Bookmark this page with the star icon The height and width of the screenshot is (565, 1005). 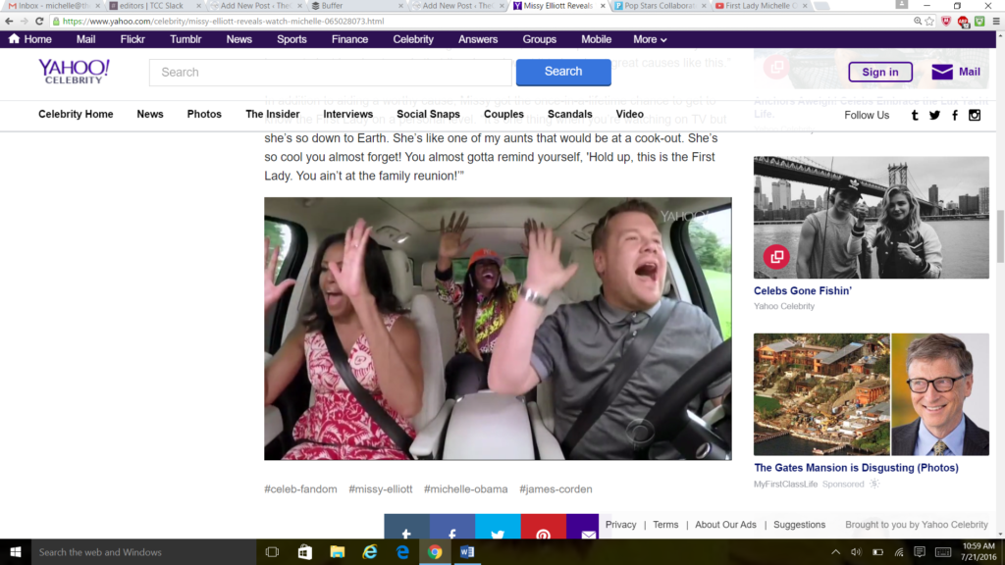[928, 21]
